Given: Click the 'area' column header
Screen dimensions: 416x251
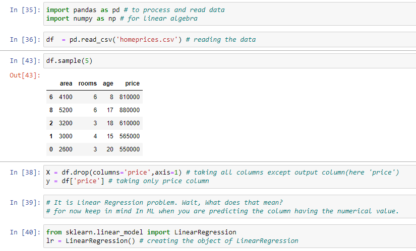Looking at the screenshot, I should tap(66, 83).
